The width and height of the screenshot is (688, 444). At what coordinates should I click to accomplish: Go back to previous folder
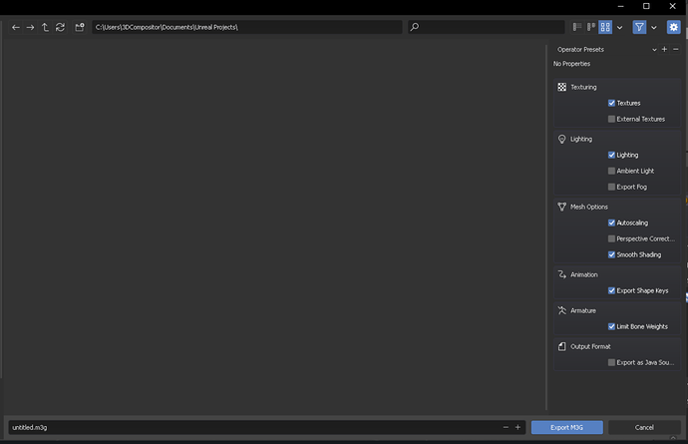tap(16, 27)
